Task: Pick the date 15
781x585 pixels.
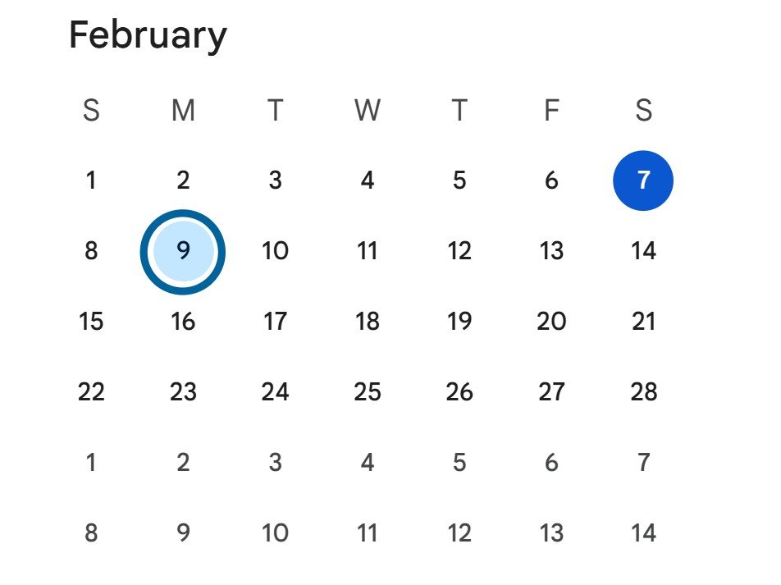Action: pos(91,322)
